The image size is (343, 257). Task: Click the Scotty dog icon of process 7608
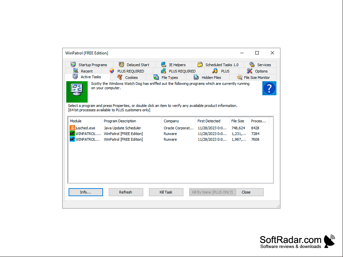pyautogui.click(x=72, y=139)
